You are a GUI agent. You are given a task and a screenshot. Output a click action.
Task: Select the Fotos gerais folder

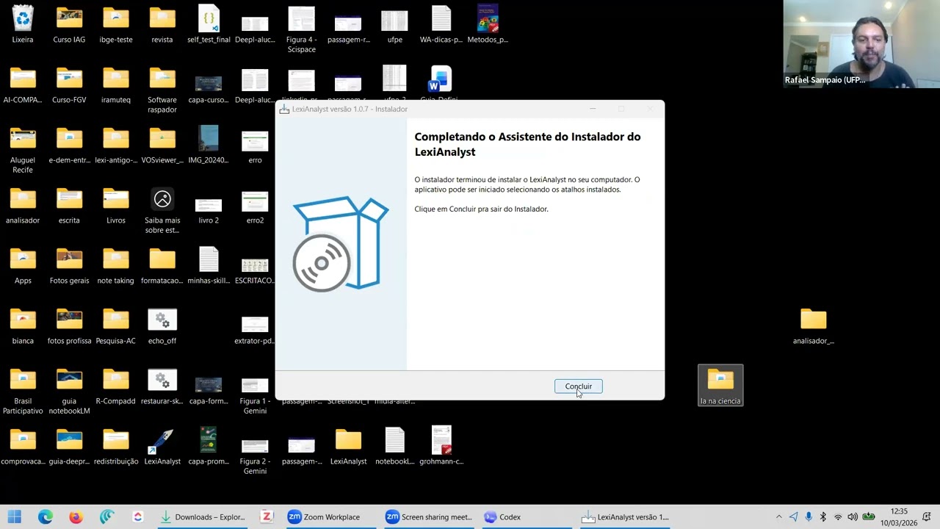(x=69, y=265)
